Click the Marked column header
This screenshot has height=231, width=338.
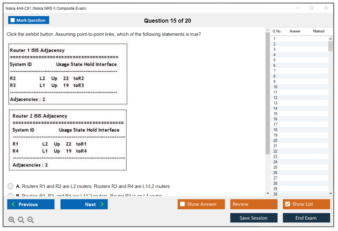click(319, 31)
